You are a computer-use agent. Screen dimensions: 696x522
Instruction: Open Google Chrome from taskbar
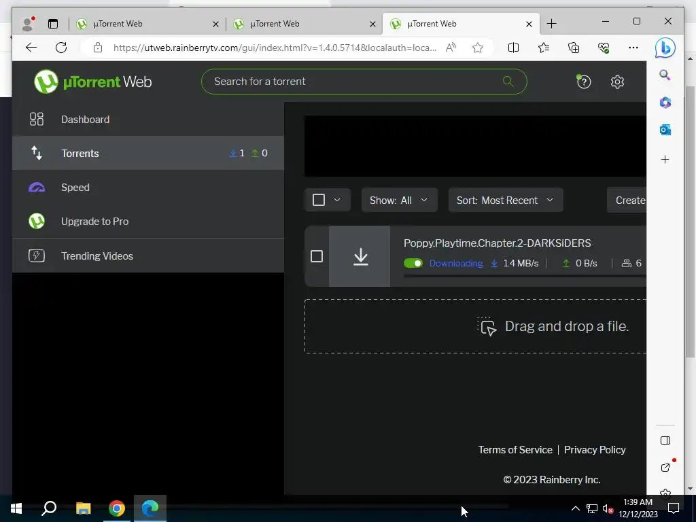117,508
